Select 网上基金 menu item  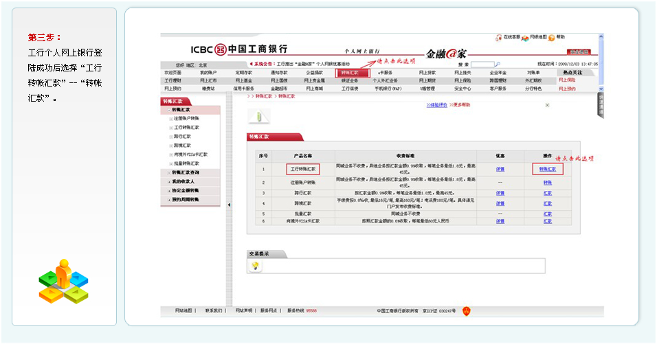coord(244,81)
